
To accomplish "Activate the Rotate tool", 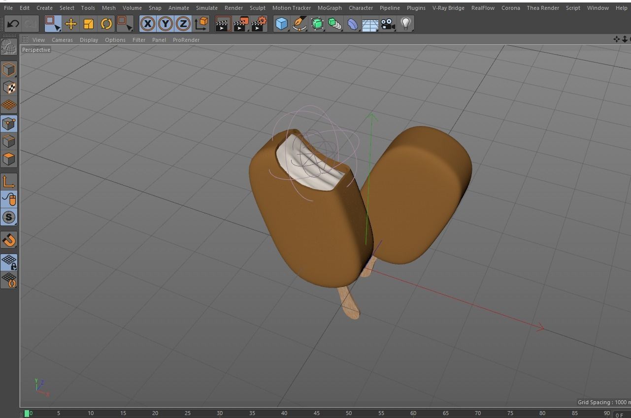I will pos(106,24).
